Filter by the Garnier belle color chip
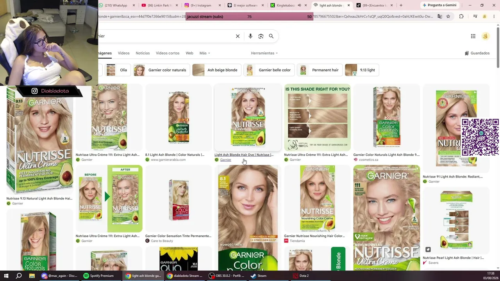 point(269,70)
